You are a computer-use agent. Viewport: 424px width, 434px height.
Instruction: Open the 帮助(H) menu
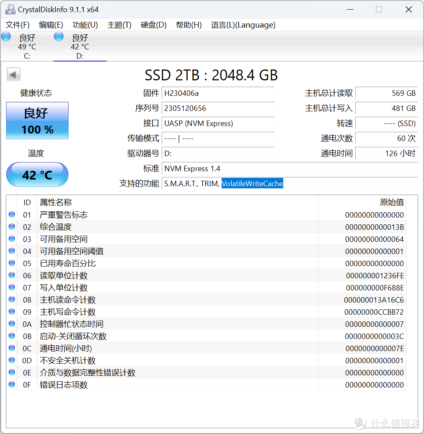189,25
